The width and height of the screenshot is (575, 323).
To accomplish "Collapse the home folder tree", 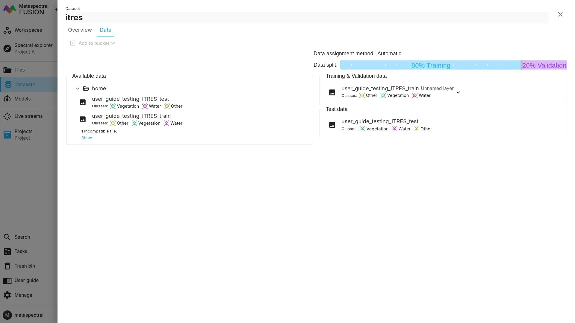I will point(78,89).
